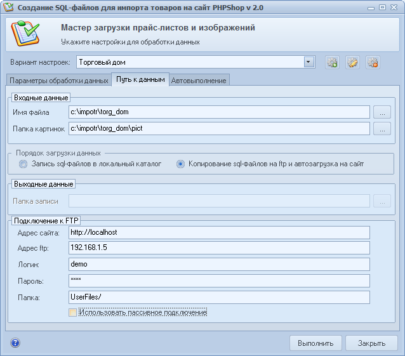
Task: Open the 'Торговый дом' combo box
Action: [x=196, y=62]
